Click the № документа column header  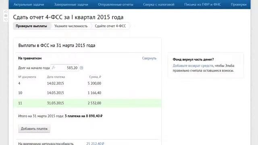(x=27, y=77)
